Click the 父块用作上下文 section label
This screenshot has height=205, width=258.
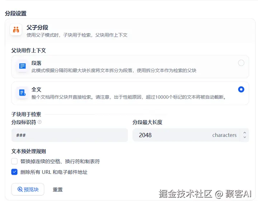(29, 50)
